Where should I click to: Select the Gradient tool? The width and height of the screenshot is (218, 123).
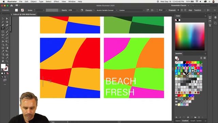click(x=7, y=48)
